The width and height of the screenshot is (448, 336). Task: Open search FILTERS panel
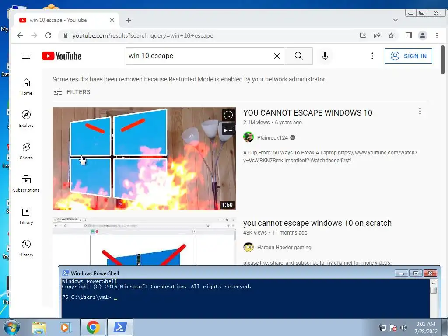click(x=72, y=92)
